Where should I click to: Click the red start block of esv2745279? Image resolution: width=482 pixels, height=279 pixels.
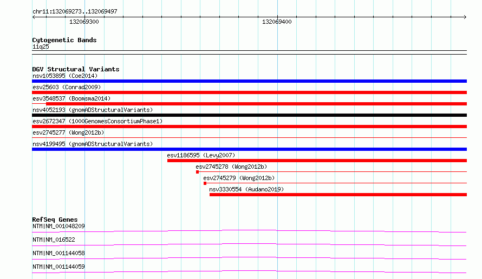coord(205,183)
